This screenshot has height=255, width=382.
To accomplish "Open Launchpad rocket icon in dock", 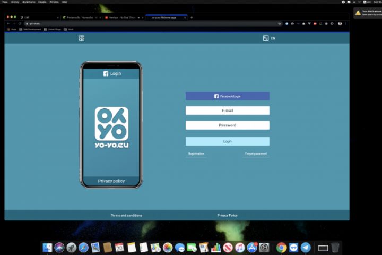I will pyautogui.click(x=72, y=248).
